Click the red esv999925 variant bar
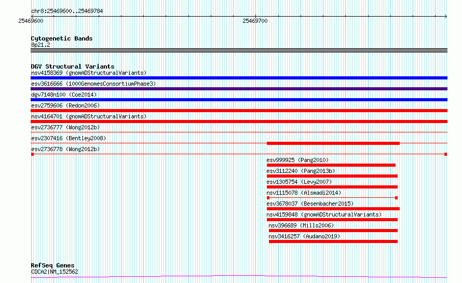Viewport: 462px width, 283px height. pos(331,165)
